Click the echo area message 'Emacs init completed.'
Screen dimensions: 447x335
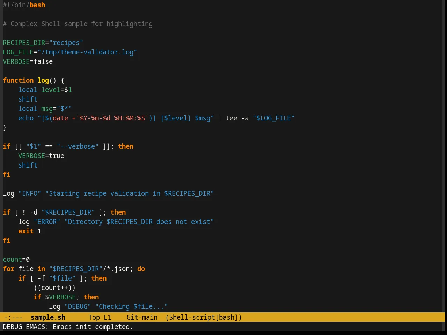pyautogui.click(x=93, y=327)
